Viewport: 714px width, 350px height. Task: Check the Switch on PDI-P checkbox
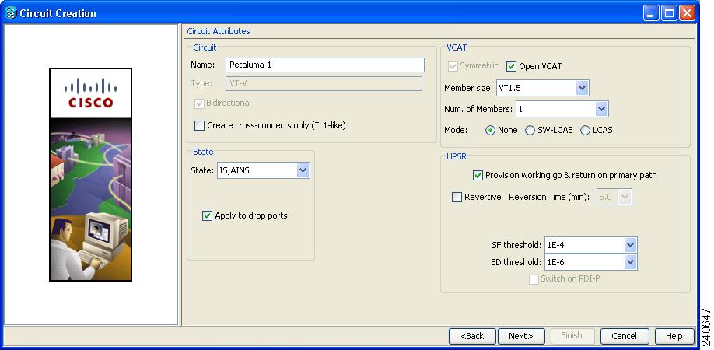[534, 279]
